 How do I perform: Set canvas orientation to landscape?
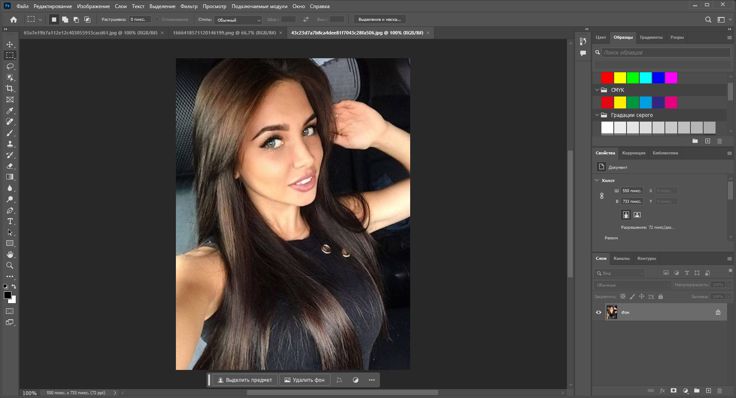point(637,215)
